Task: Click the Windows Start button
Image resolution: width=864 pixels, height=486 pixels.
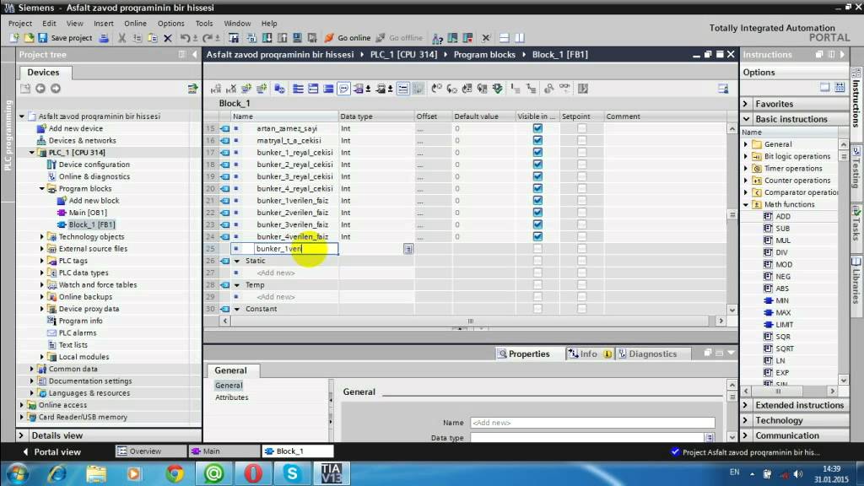Action: click(17, 473)
